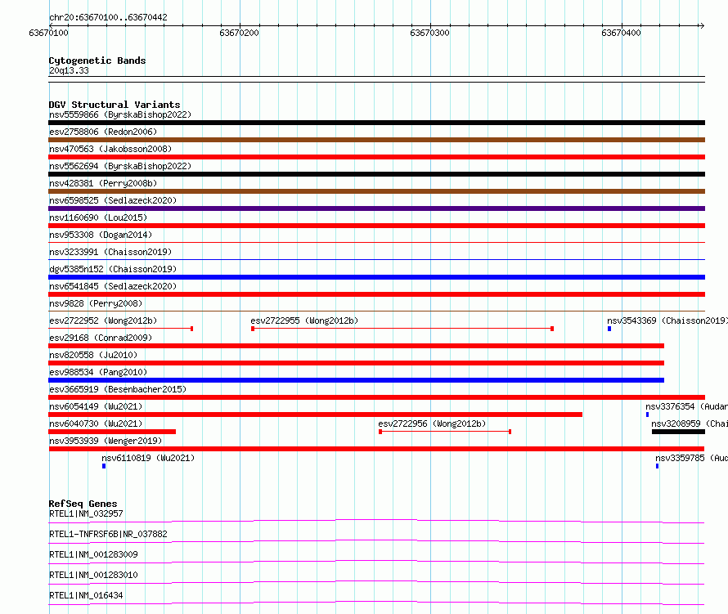728x614 pixels.
Task: Click the esv2722955 (Wong2012b) variant label
Action: 304,320
